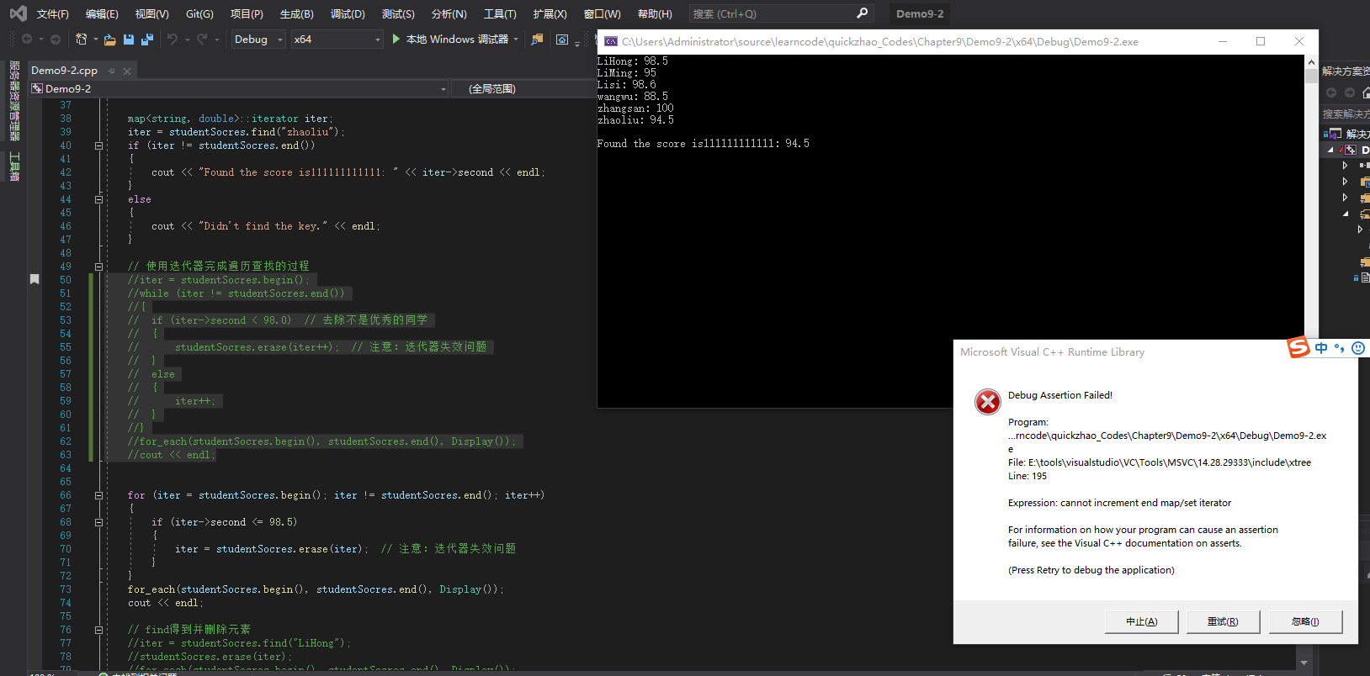Open the 调试(D) menu
This screenshot has height=676, width=1370.
pos(348,14)
